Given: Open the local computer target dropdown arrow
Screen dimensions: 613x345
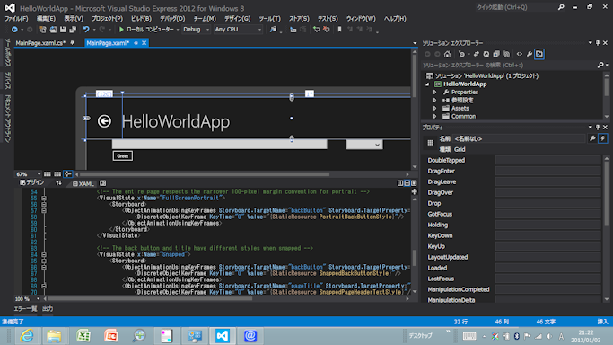Looking at the screenshot, I should tap(178, 30).
